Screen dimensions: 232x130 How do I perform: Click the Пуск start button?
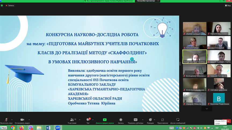(3, 128)
